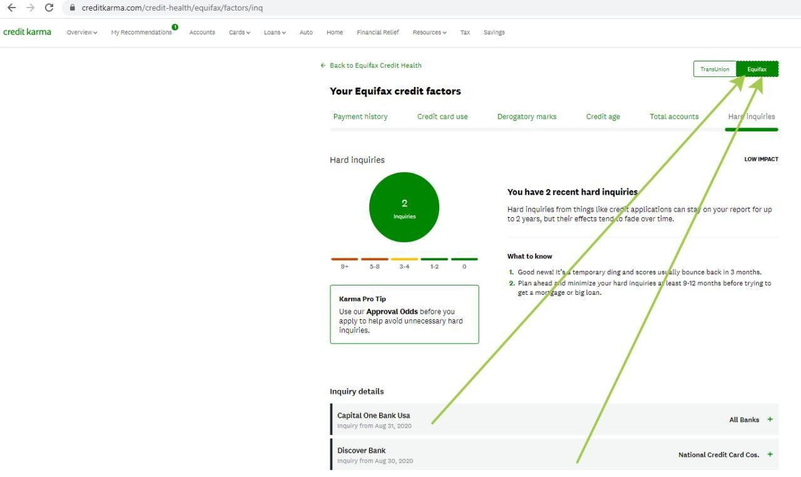The height and width of the screenshot is (477, 801).
Task: Open the Savings section
Action: (494, 33)
